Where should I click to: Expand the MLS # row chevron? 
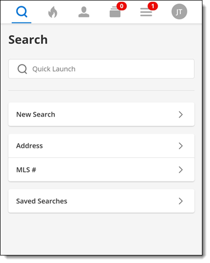click(x=181, y=170)
